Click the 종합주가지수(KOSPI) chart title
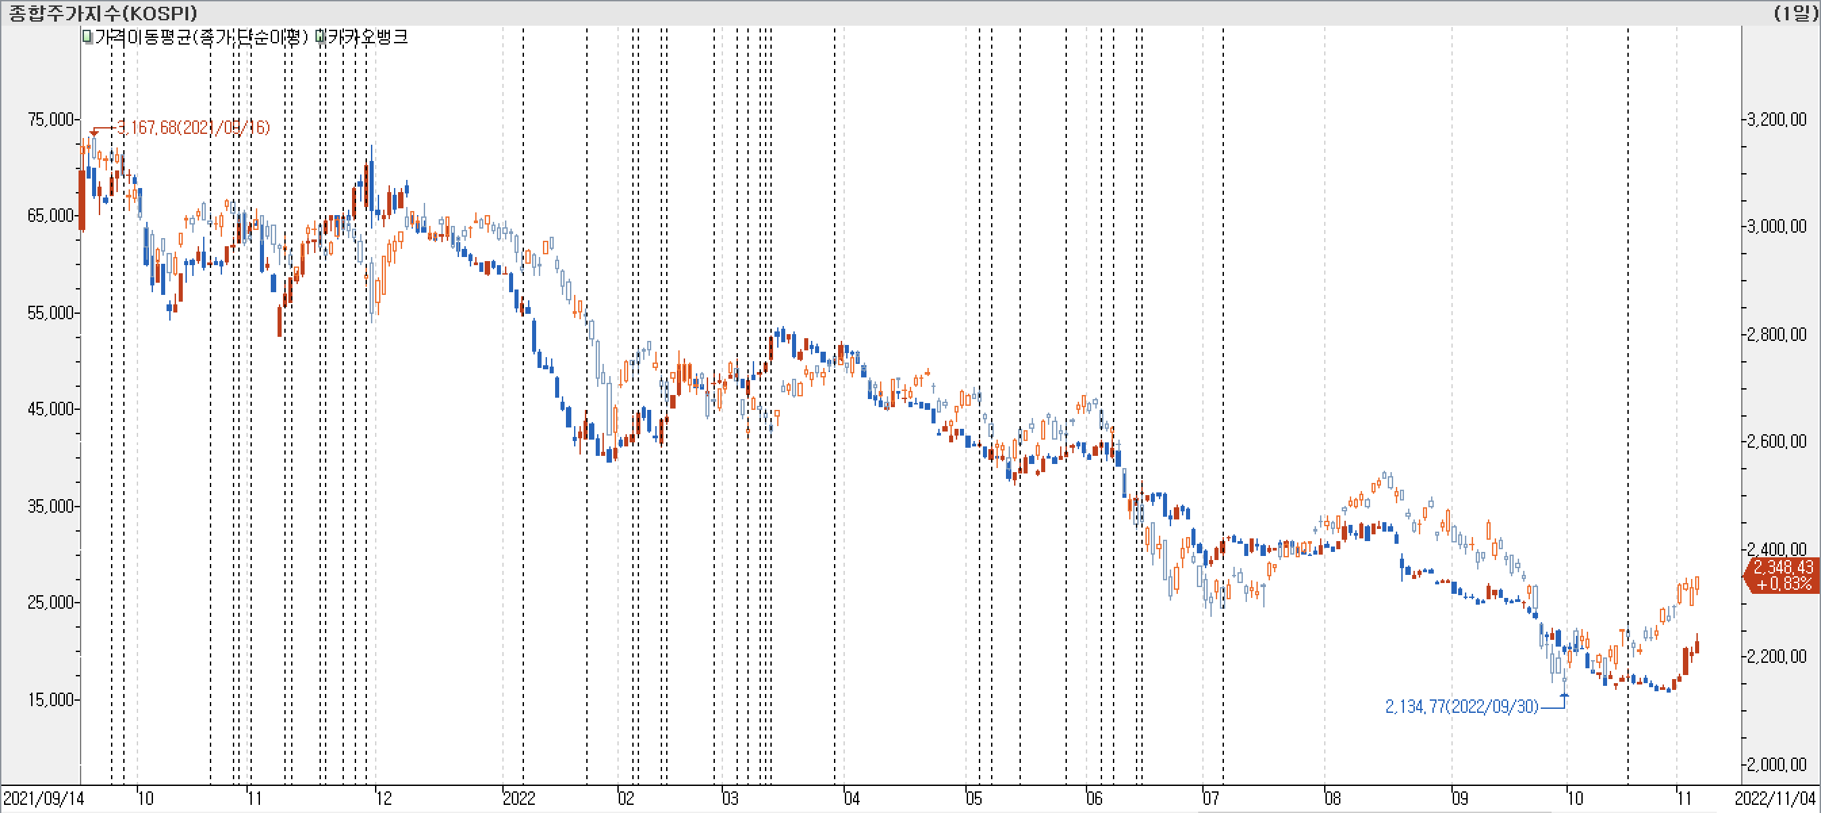Screen dimensions: 1821x813 click(x=103, y=13)
